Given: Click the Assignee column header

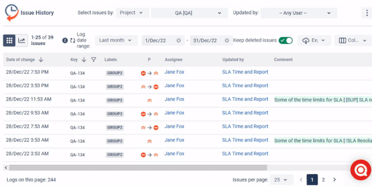Looking at the screenshot, I should [x=174, y=60].
